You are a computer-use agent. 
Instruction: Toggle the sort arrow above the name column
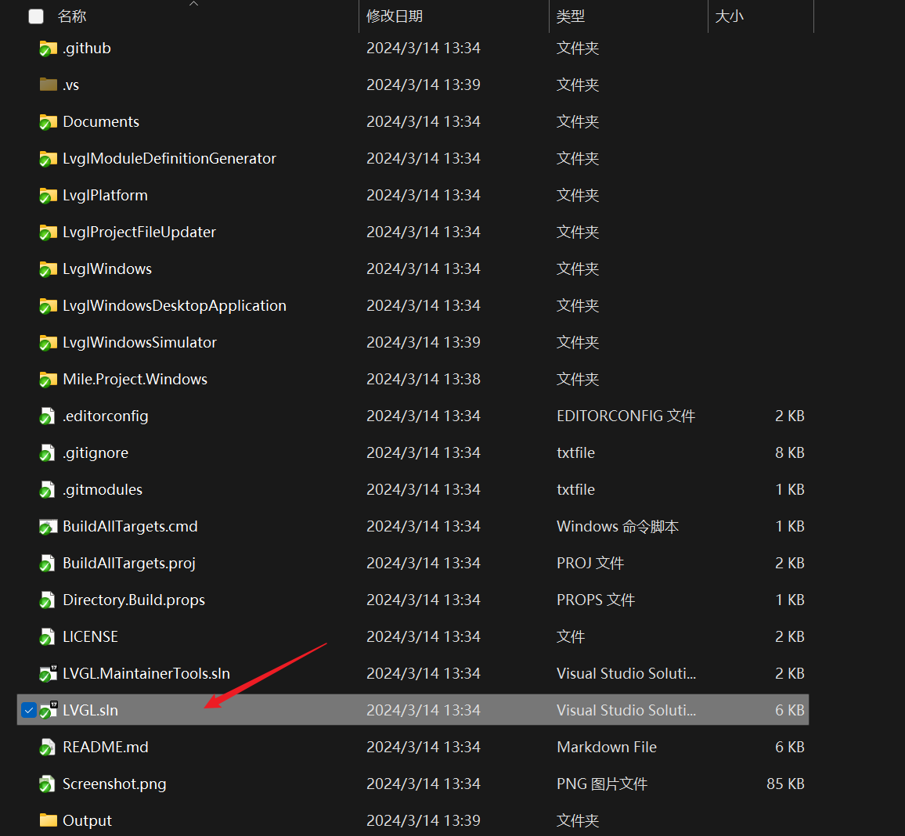tap(194, 3)
